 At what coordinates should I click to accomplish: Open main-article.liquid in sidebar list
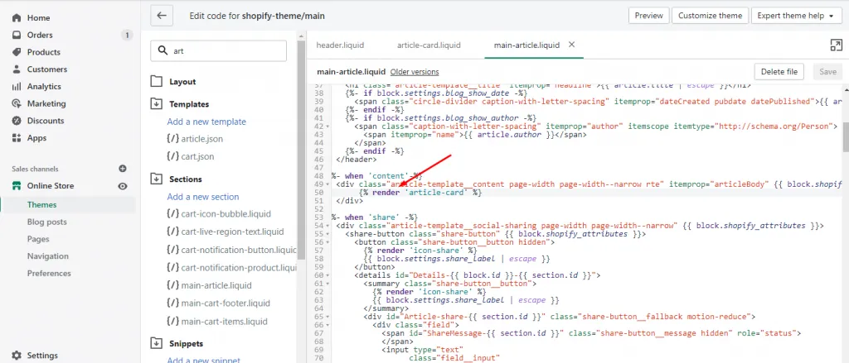210,285
